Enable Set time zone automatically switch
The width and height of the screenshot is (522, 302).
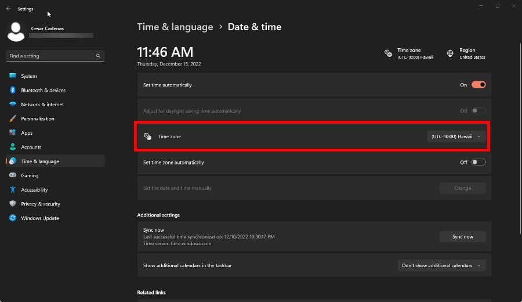478,163
